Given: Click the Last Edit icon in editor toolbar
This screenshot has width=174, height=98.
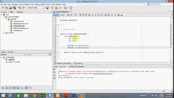Looking at the screenshot, I should pyautogui.click(x=68, y=15).
